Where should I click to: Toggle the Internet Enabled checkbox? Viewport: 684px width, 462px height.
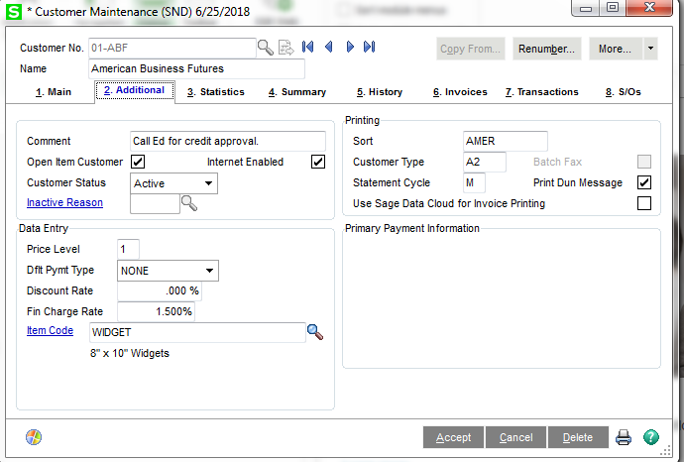point(318,163)
